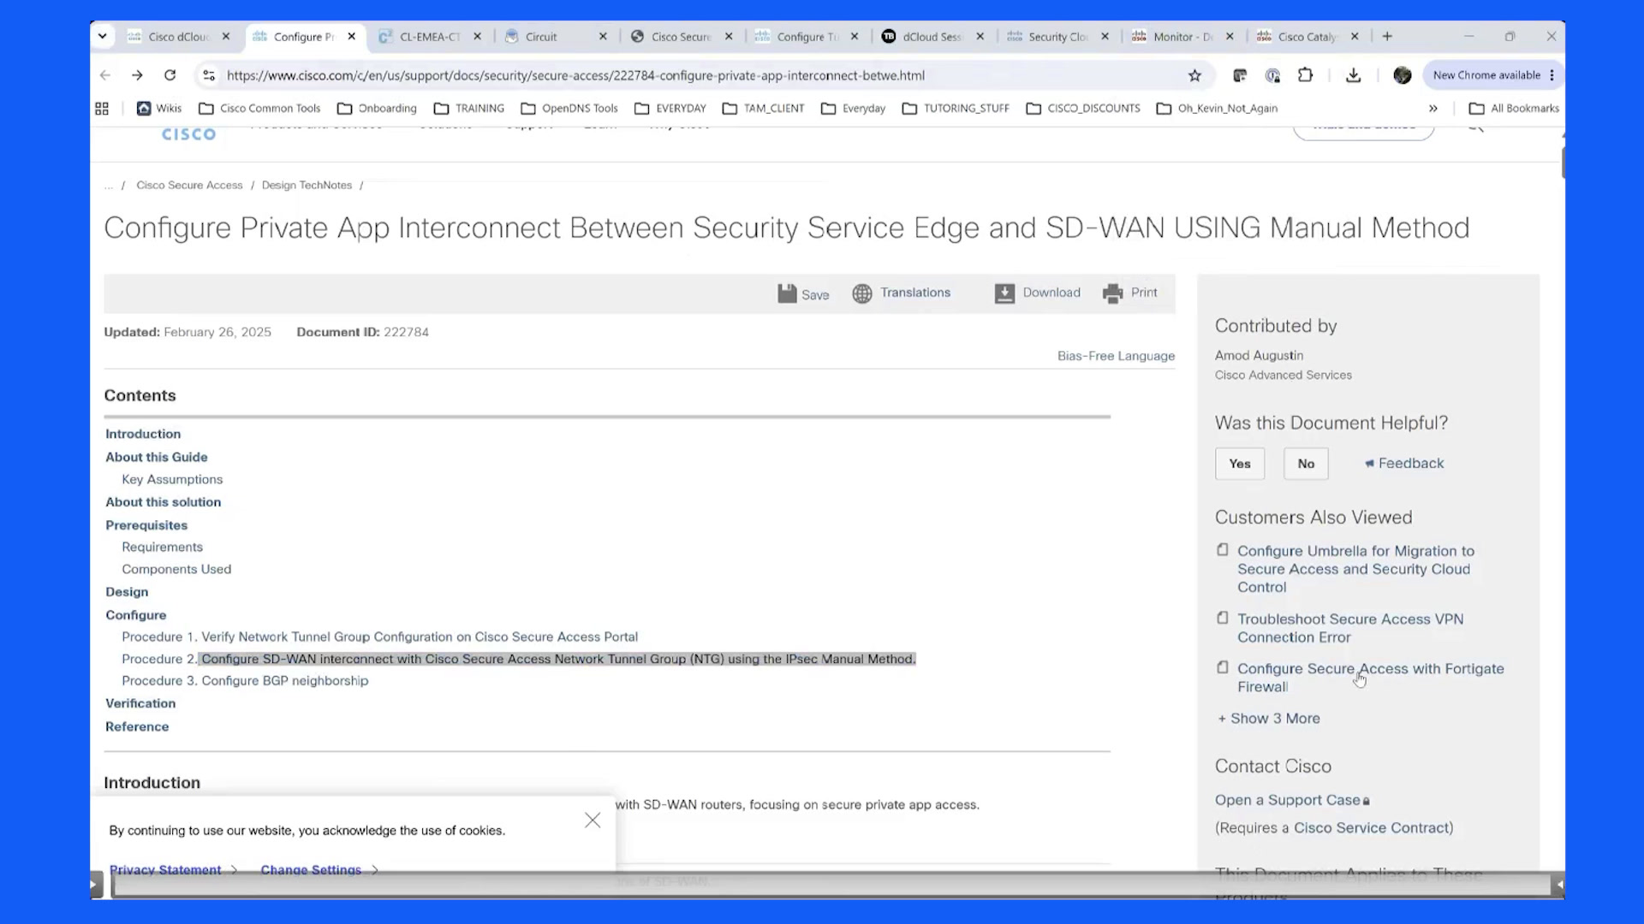This screenshot has height=924, width=1644.
Task: Click the browser back arrow
Action: tap(105, 75)
